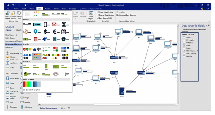Screen dimensions: 215x115
Task: Select the CPU chip callout graphic
Action: tap(65, 39)
